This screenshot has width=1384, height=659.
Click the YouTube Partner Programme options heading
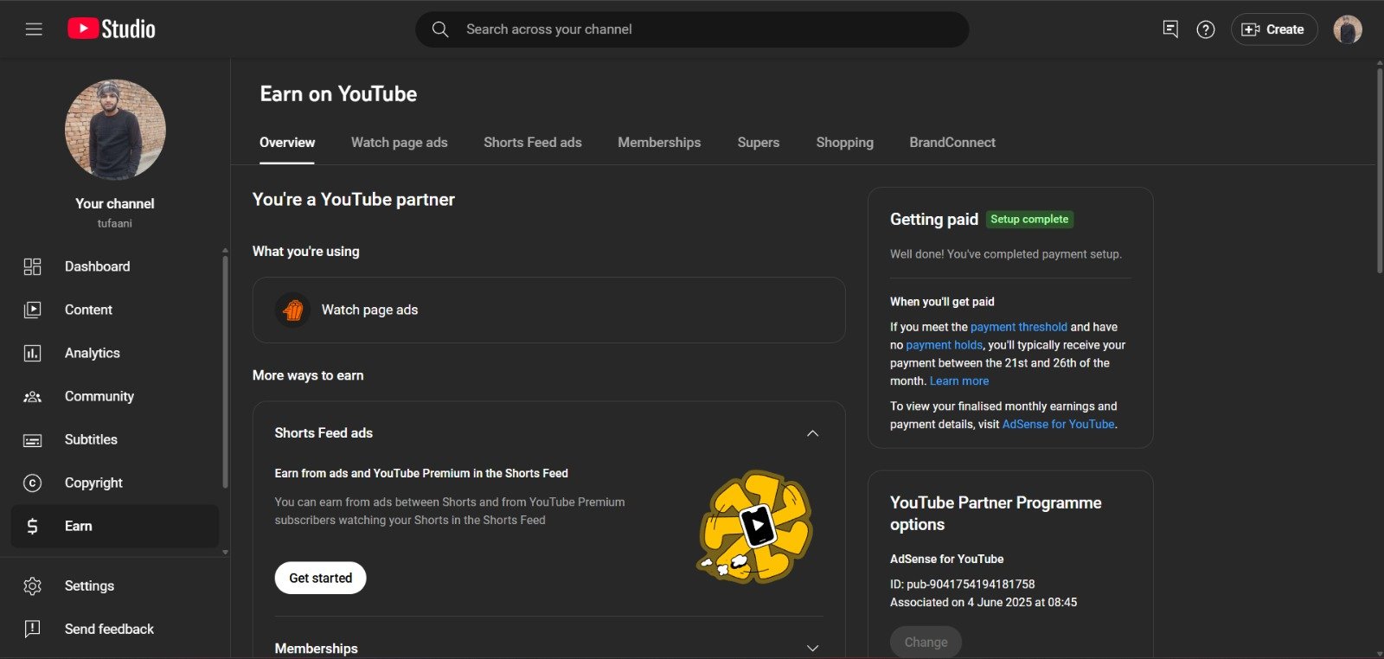(x=996, y=514)
